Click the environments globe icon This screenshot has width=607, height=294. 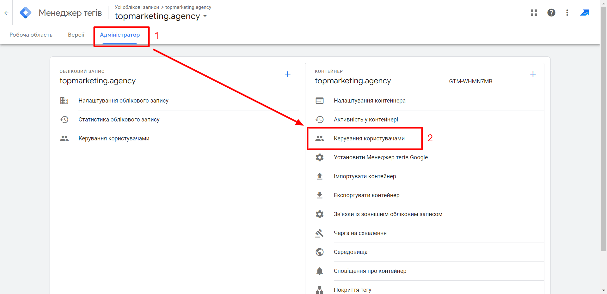tap(320, 252)
